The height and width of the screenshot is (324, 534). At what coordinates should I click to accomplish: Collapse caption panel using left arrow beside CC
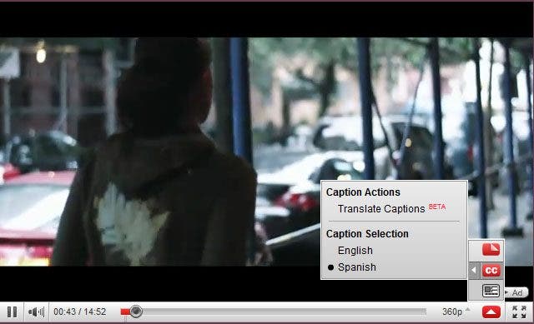pos(474,271)
